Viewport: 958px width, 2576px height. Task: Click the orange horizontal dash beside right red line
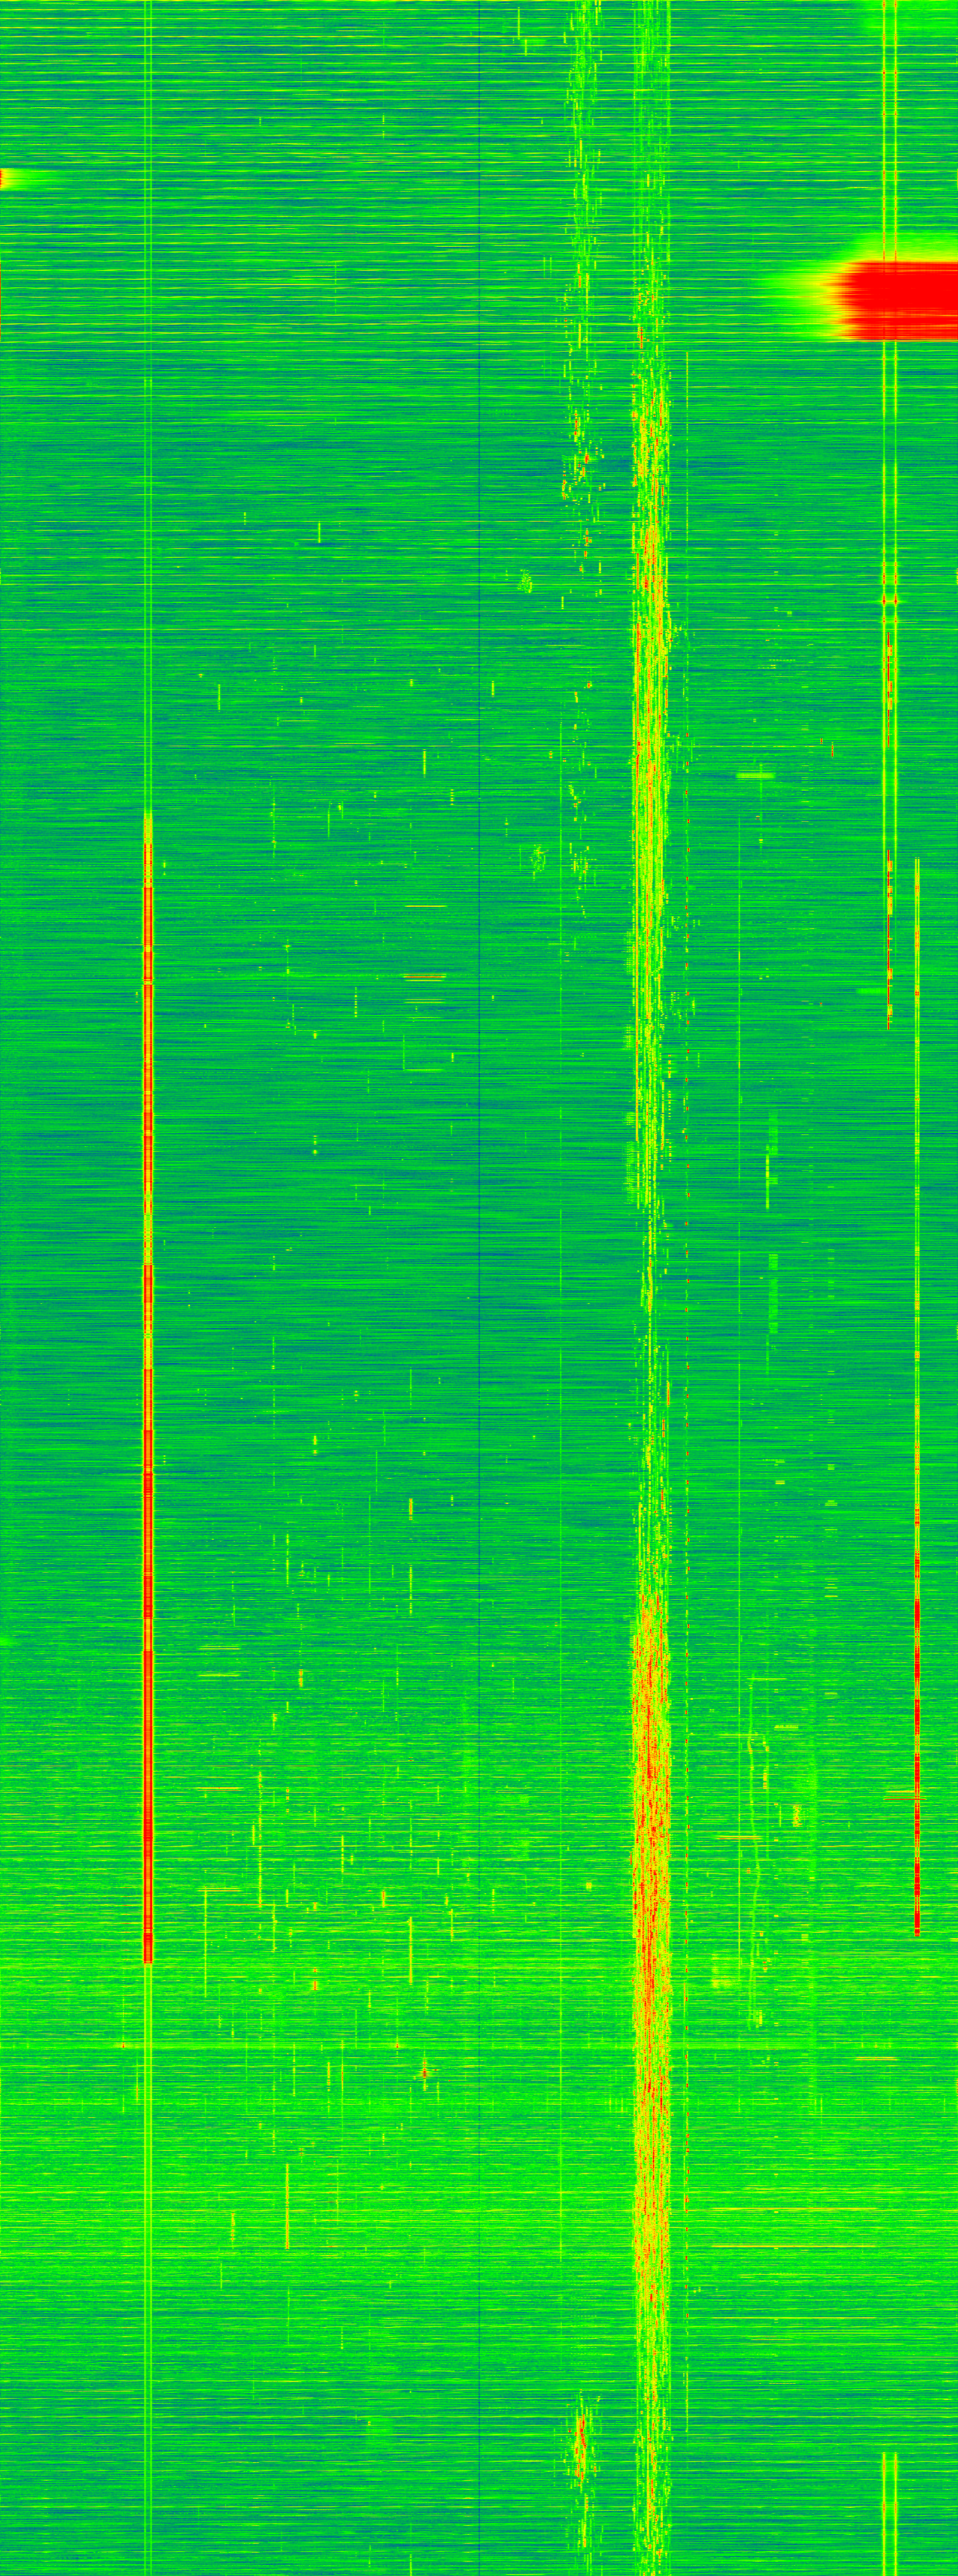[900, 1798]
